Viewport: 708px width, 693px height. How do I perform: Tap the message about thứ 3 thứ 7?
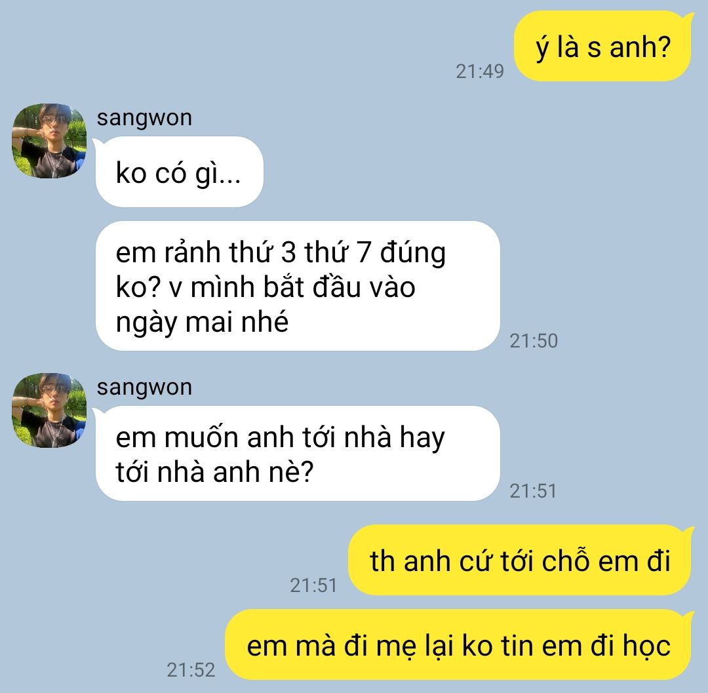[298, 286]
